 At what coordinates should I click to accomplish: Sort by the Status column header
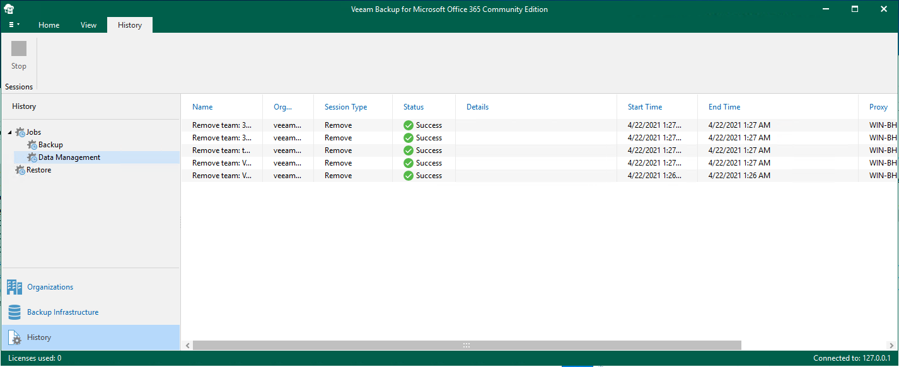coord(414,107)
